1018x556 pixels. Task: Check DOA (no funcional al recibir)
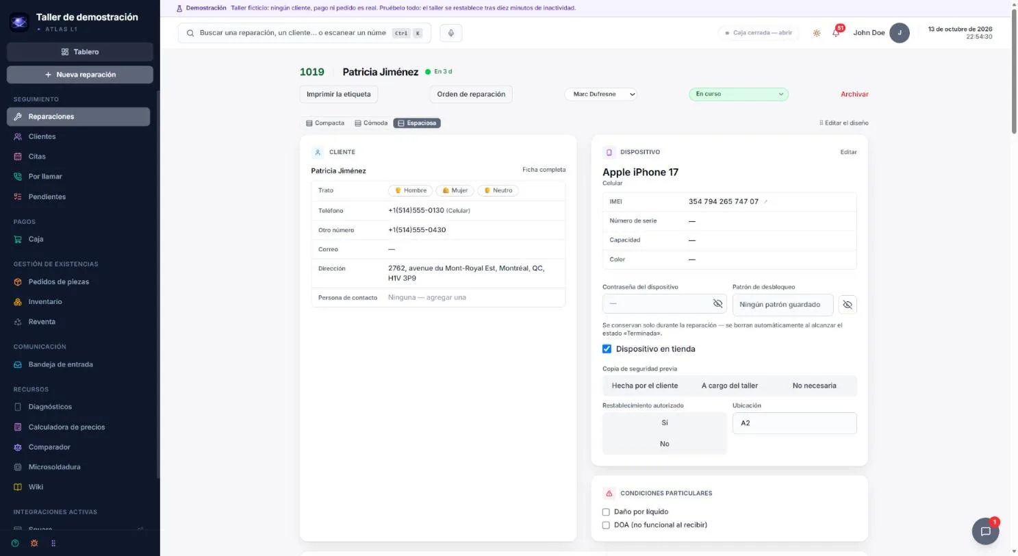click(606, 525)
